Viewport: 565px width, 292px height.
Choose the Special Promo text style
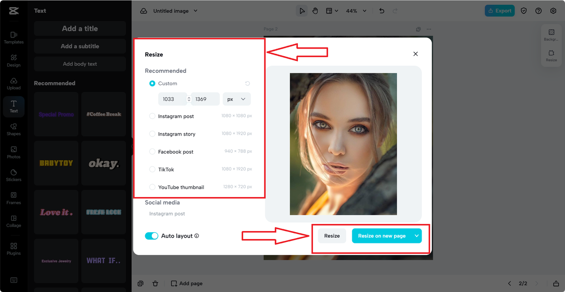pyautogui.click(x=56, y=114)
